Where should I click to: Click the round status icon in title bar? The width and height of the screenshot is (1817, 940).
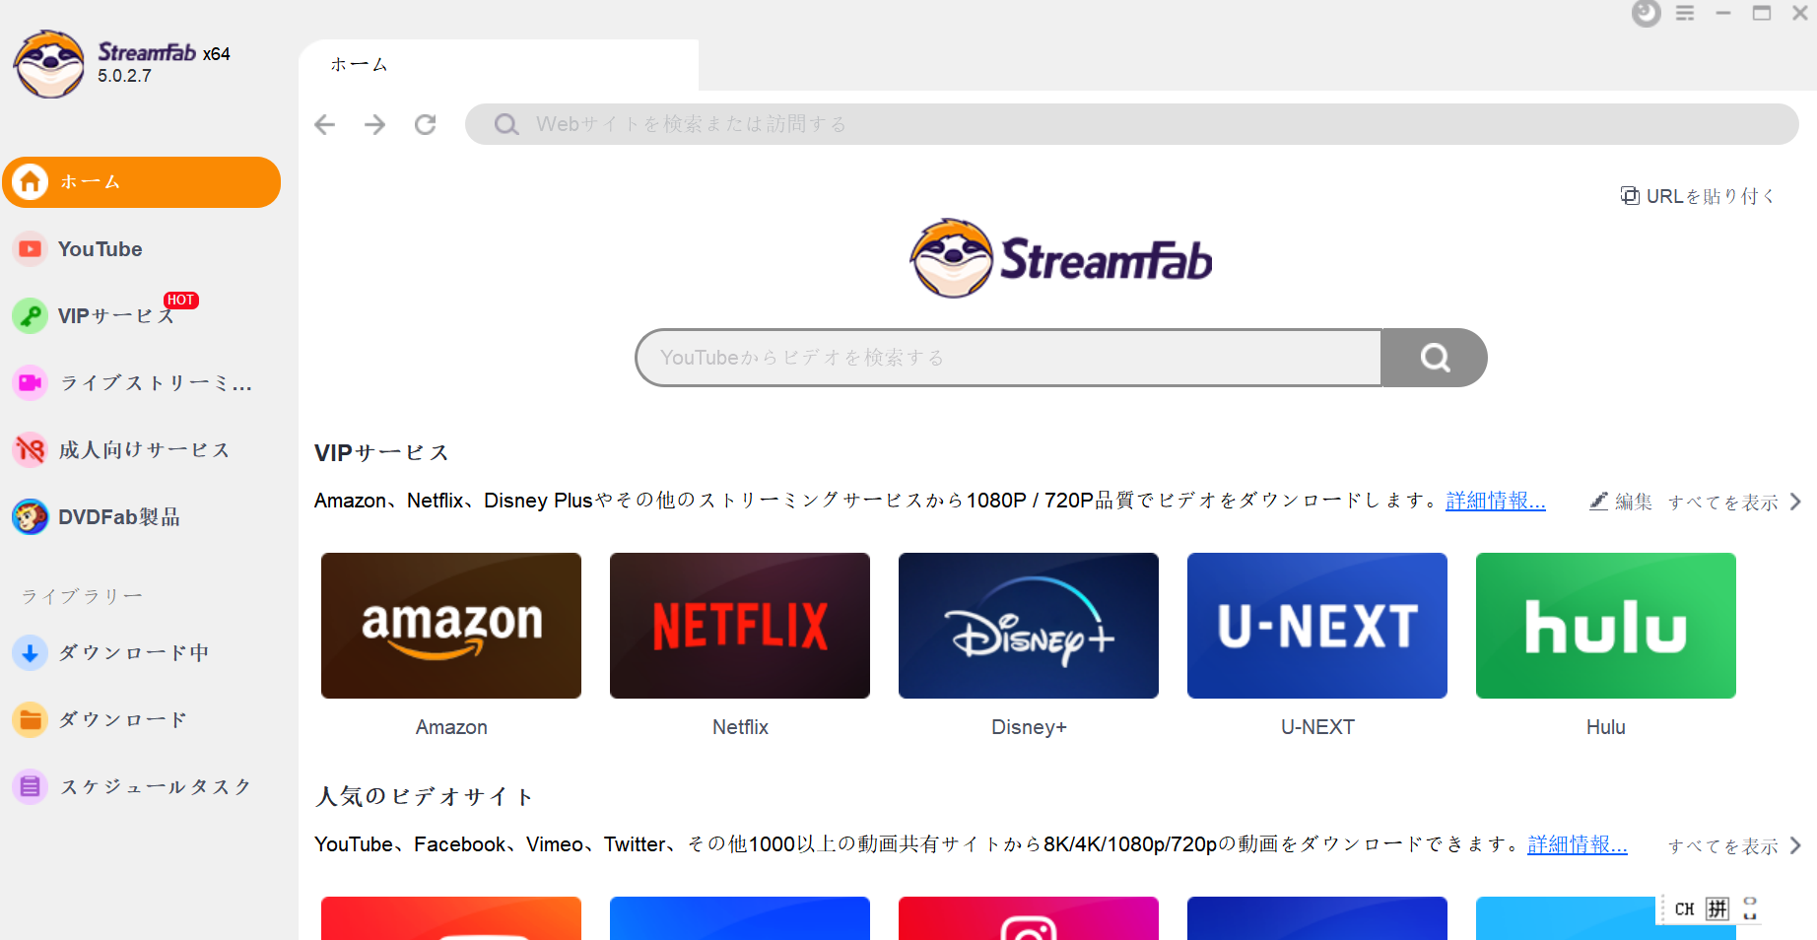click(x=1647, y=14)
